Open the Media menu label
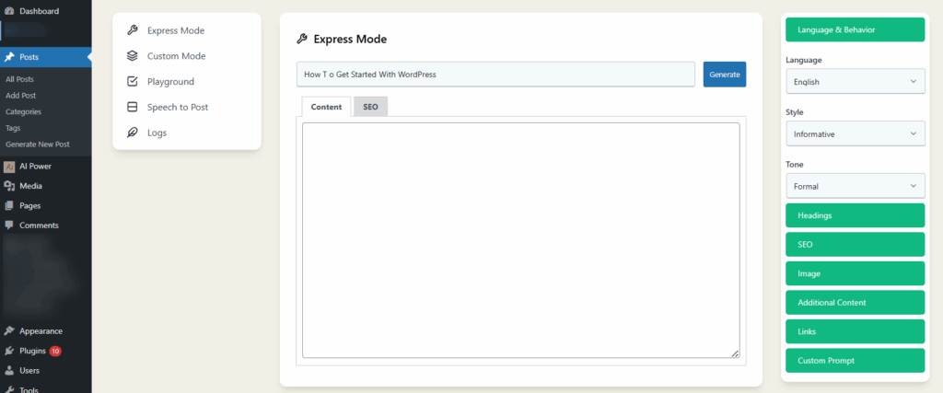 coord(30,186)
